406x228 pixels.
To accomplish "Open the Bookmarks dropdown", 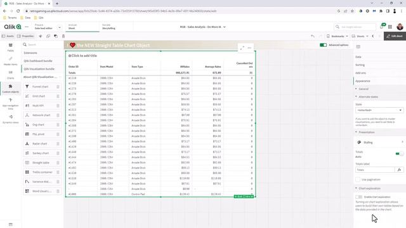I will [x=337, y=36].
